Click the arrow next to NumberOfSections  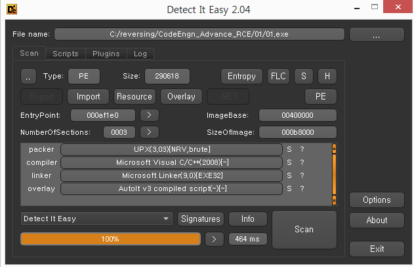[x=150, y=132]
